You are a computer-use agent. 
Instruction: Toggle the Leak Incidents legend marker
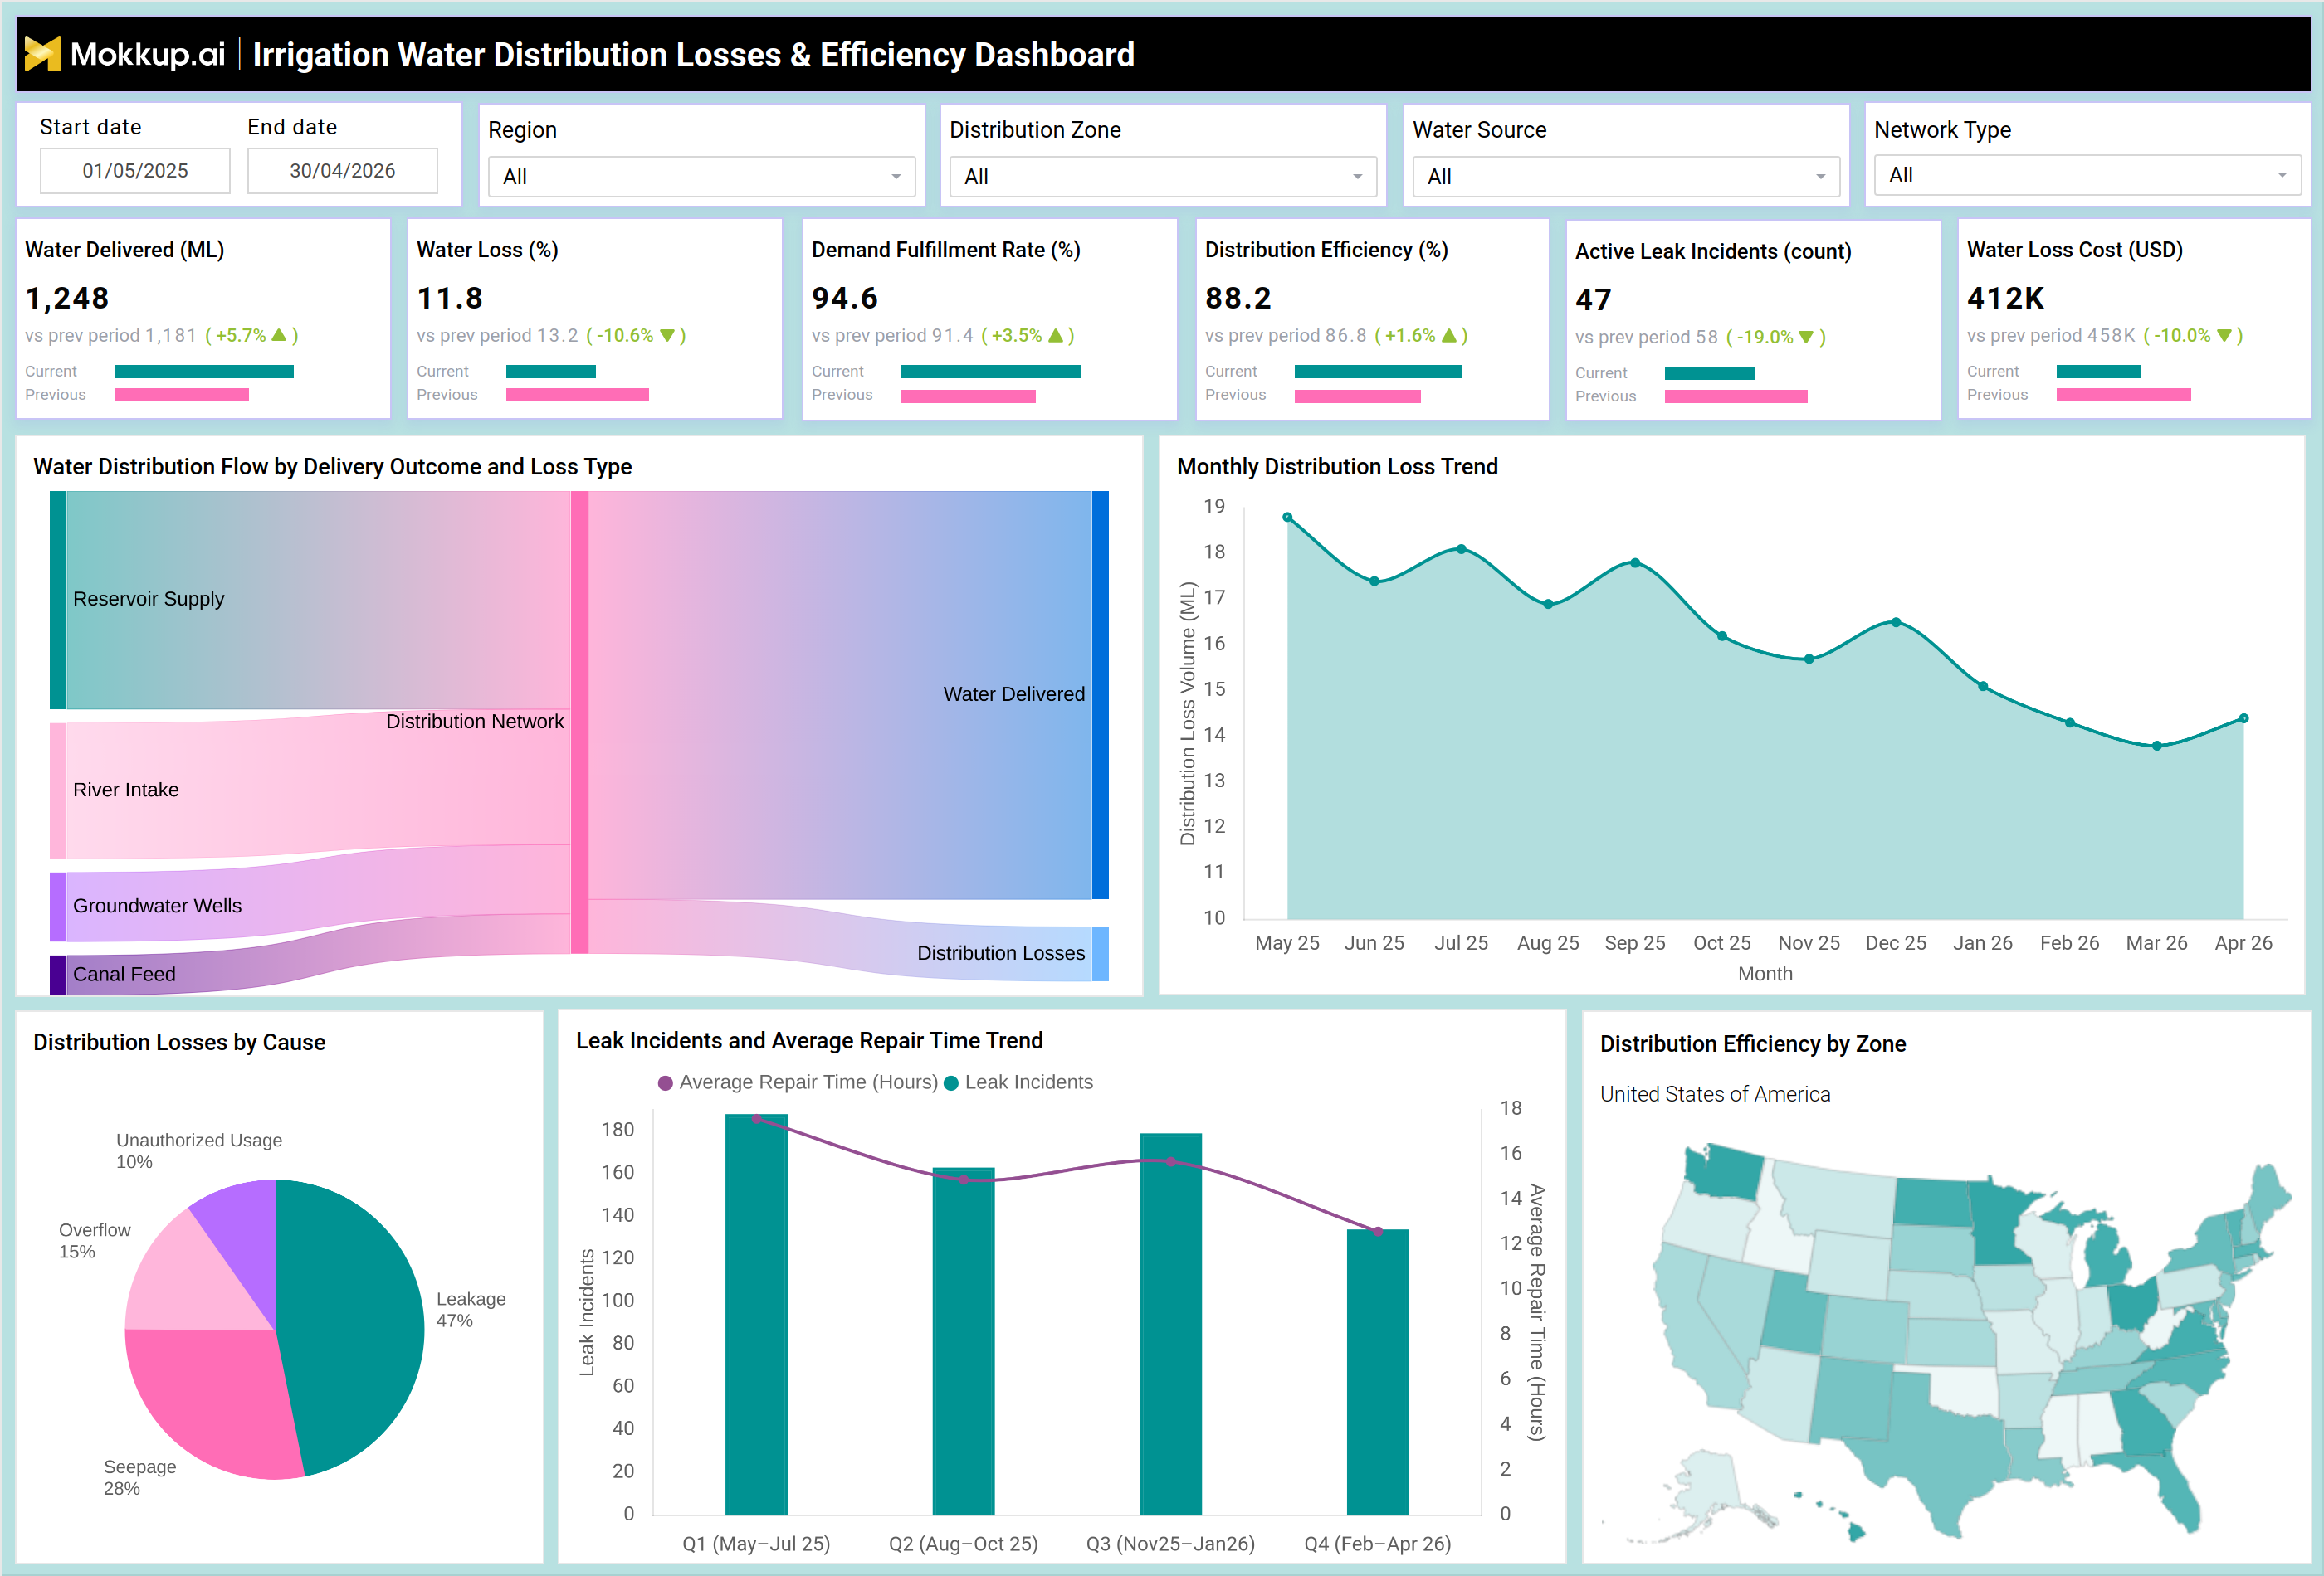click(x=951, y=1083)
